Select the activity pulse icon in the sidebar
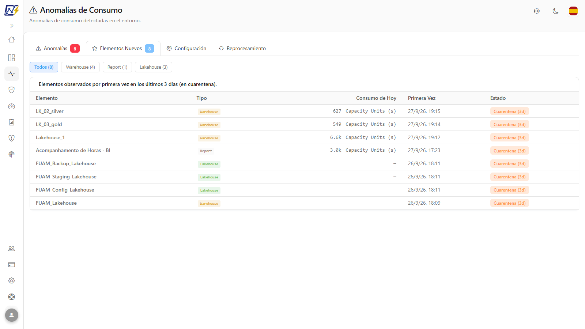The height and width of the screenshot is (329, 585). click(12, 74)
